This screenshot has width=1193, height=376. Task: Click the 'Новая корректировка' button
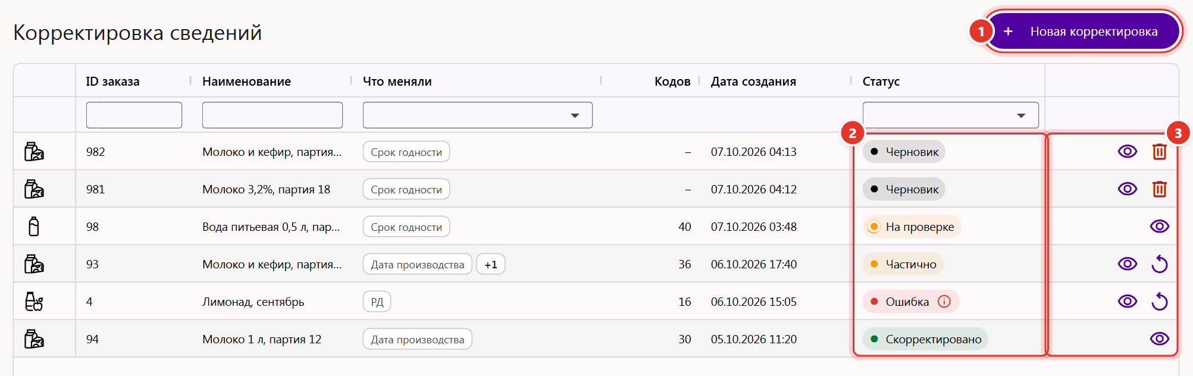coord(1083,32)
